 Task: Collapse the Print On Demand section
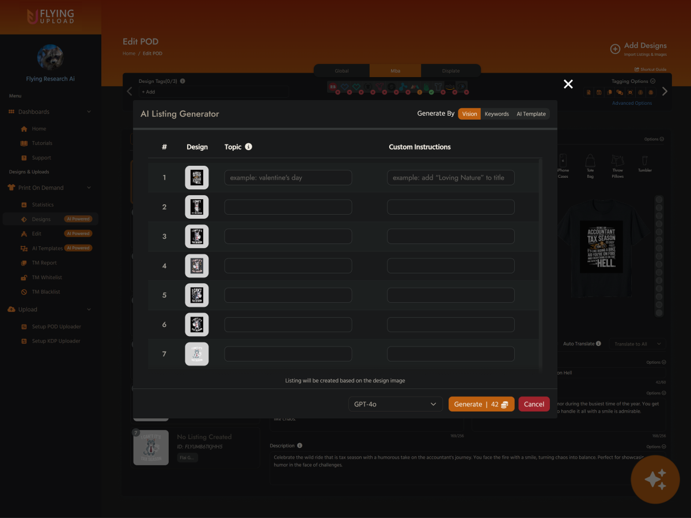[x=89, y=188]
